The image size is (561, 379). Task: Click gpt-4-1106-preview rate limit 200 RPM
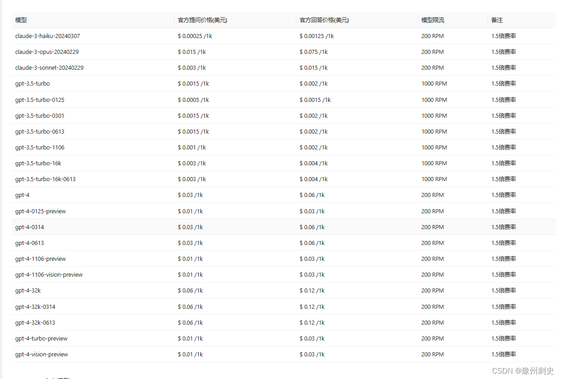(x=432, y=259)
